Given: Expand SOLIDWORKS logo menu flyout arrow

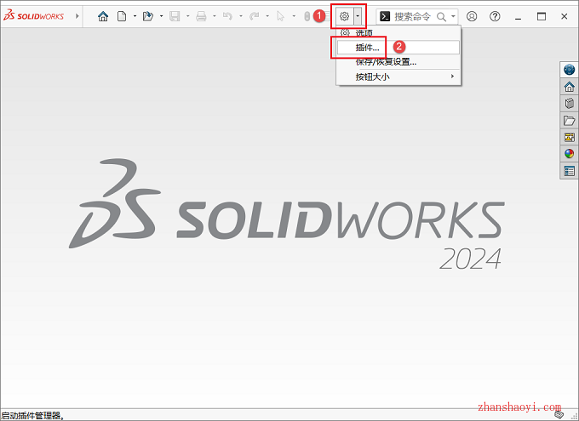Looking at the screenshot, I should tap(77, 16).
